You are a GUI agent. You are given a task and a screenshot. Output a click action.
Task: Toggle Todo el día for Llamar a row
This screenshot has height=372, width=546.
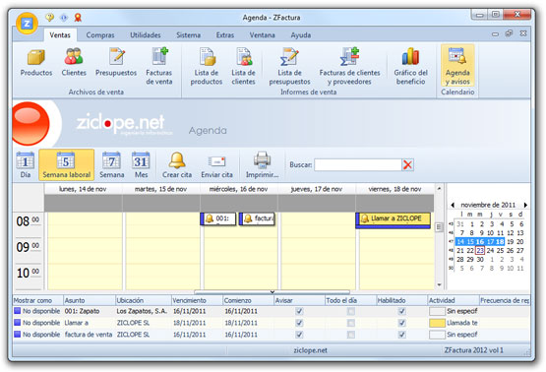351,323
